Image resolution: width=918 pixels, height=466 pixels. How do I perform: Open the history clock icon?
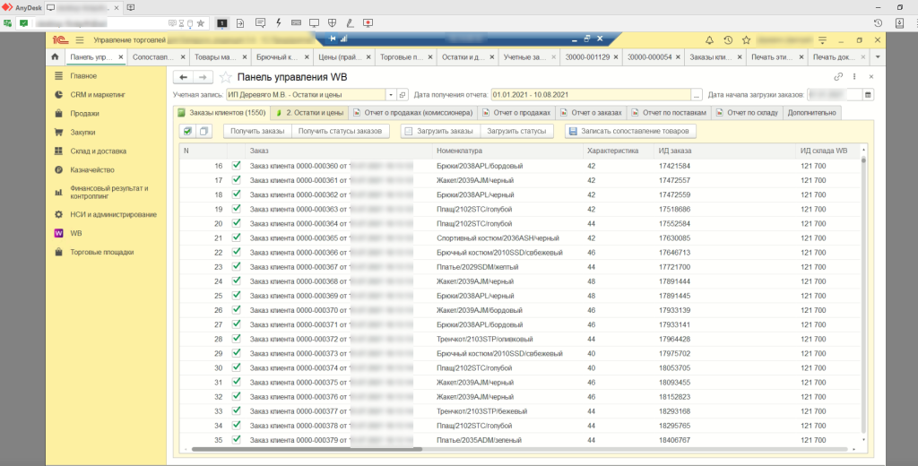coord(727,40)
